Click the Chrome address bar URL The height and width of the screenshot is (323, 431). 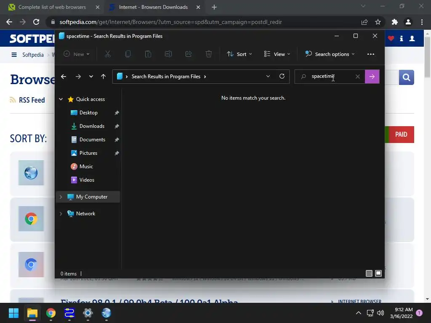171,22
